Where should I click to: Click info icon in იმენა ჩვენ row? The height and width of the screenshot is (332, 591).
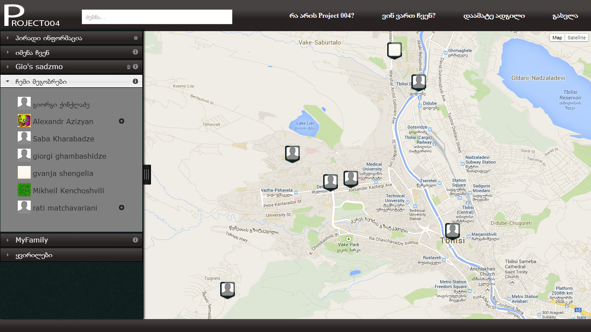(x=135, y=52)
